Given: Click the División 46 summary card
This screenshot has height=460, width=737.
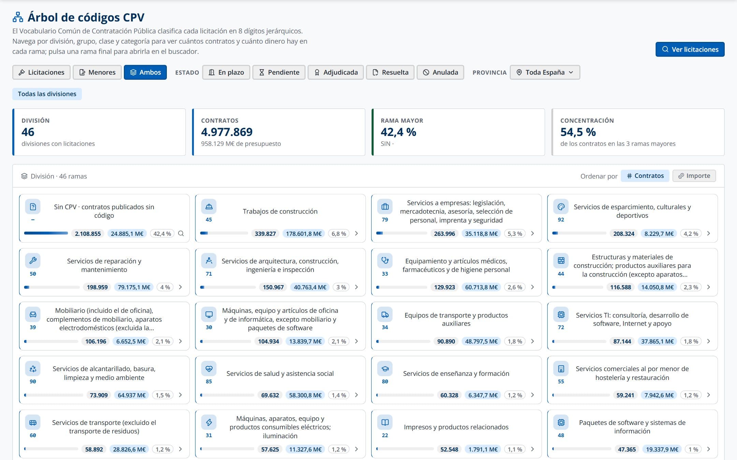Looking at the screenshot, I should [99, 132].
